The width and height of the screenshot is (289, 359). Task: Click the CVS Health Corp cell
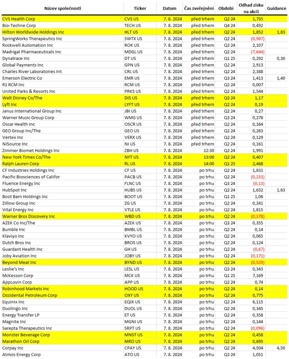tap(63, 19)
